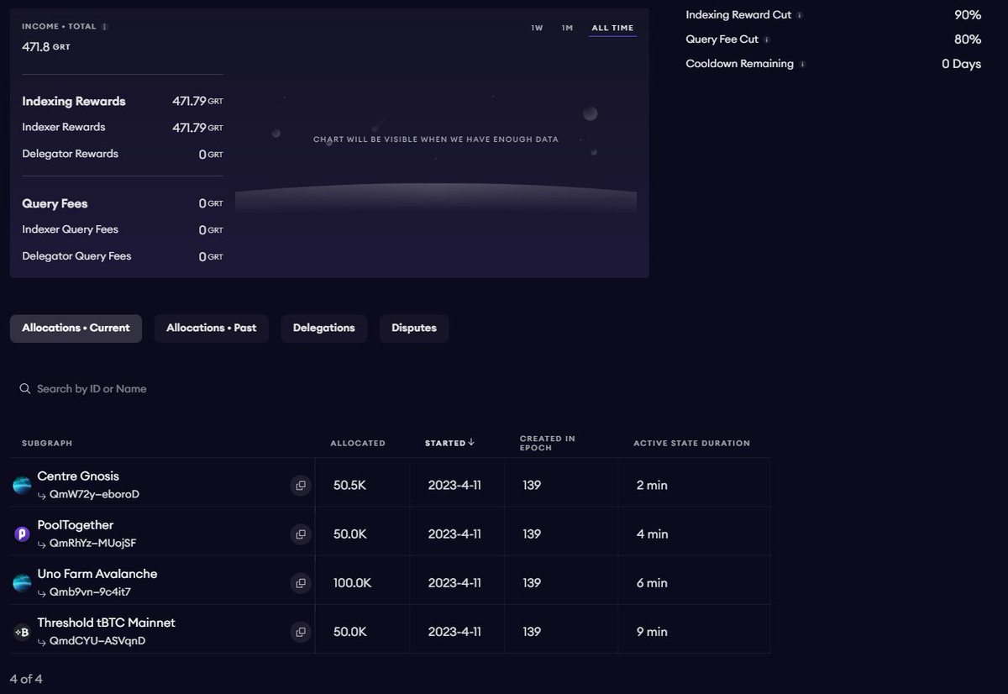Open Uno Farm Avalanche subgraph link
The width and height of the screenshot is (1008, 694).
pyautogui.click(x=97, y=574)
